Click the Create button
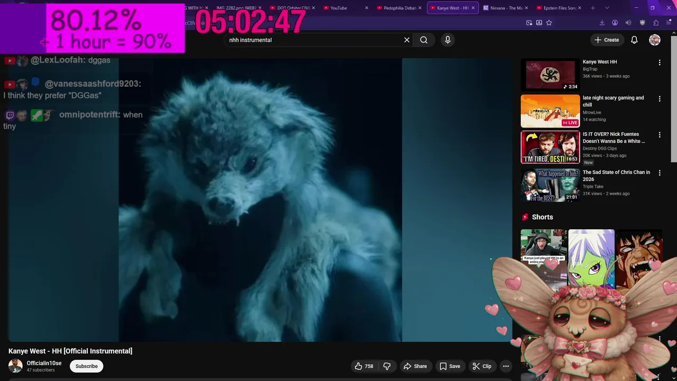 pyautogui.click(x=606, y=40)
